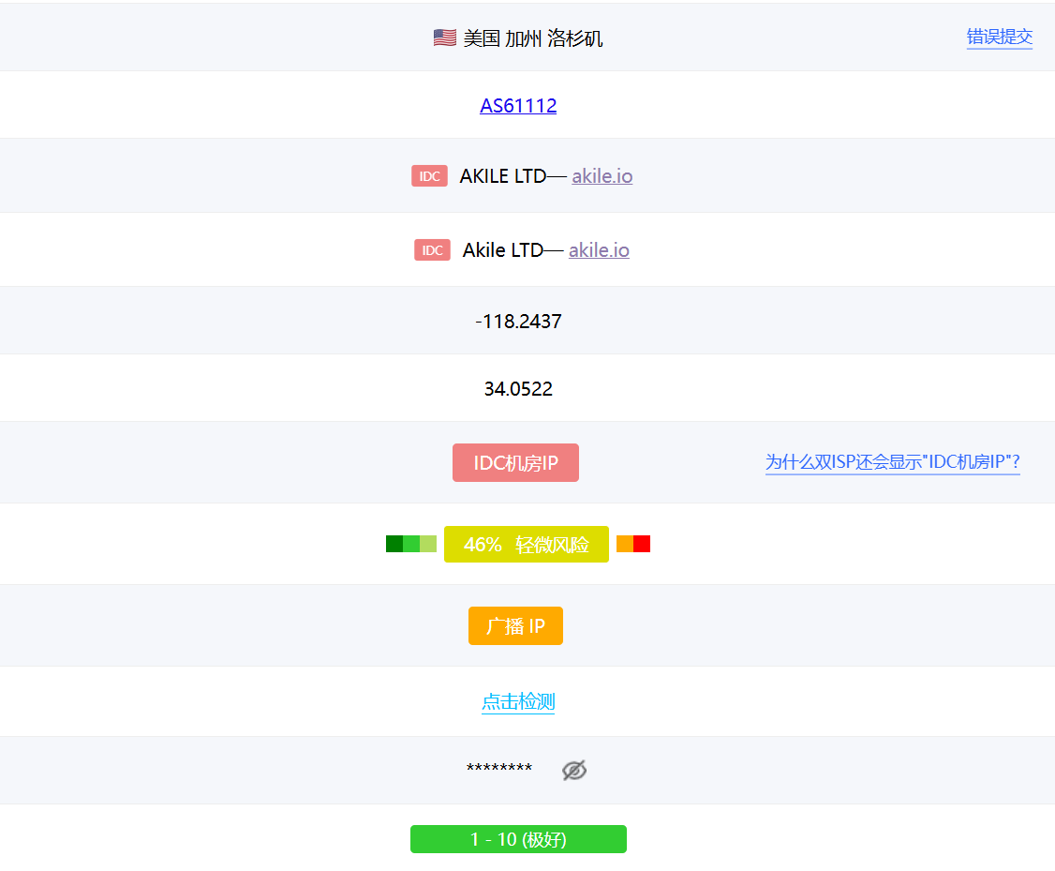Click the US flag icon

[x=444, y=38]
